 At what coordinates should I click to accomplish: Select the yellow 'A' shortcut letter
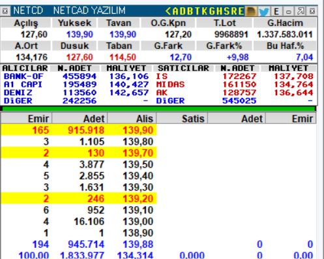coord(175,11)
